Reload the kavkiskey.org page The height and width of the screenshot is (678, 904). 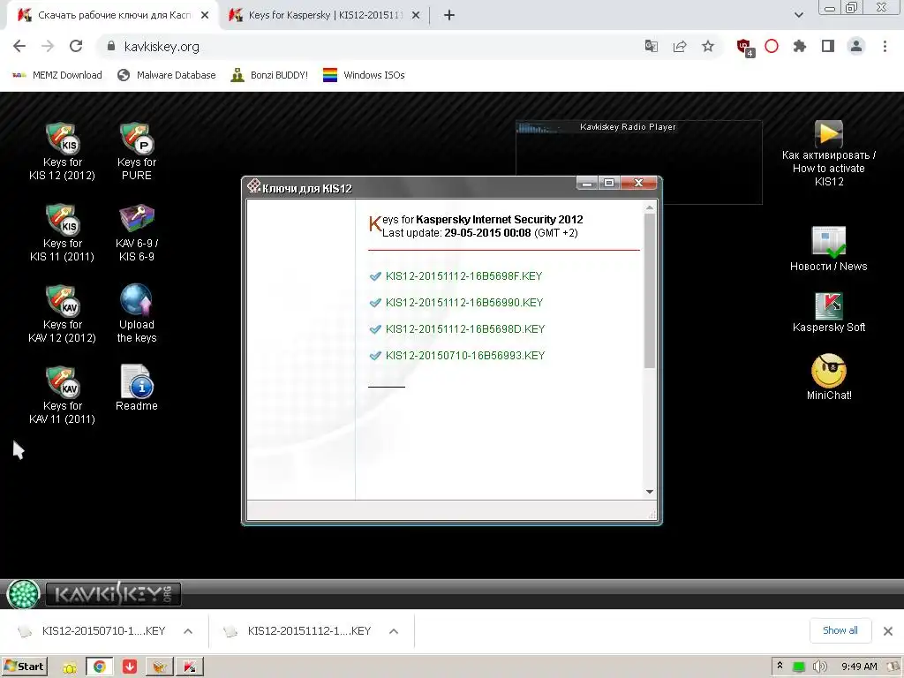tap(76, 46)
